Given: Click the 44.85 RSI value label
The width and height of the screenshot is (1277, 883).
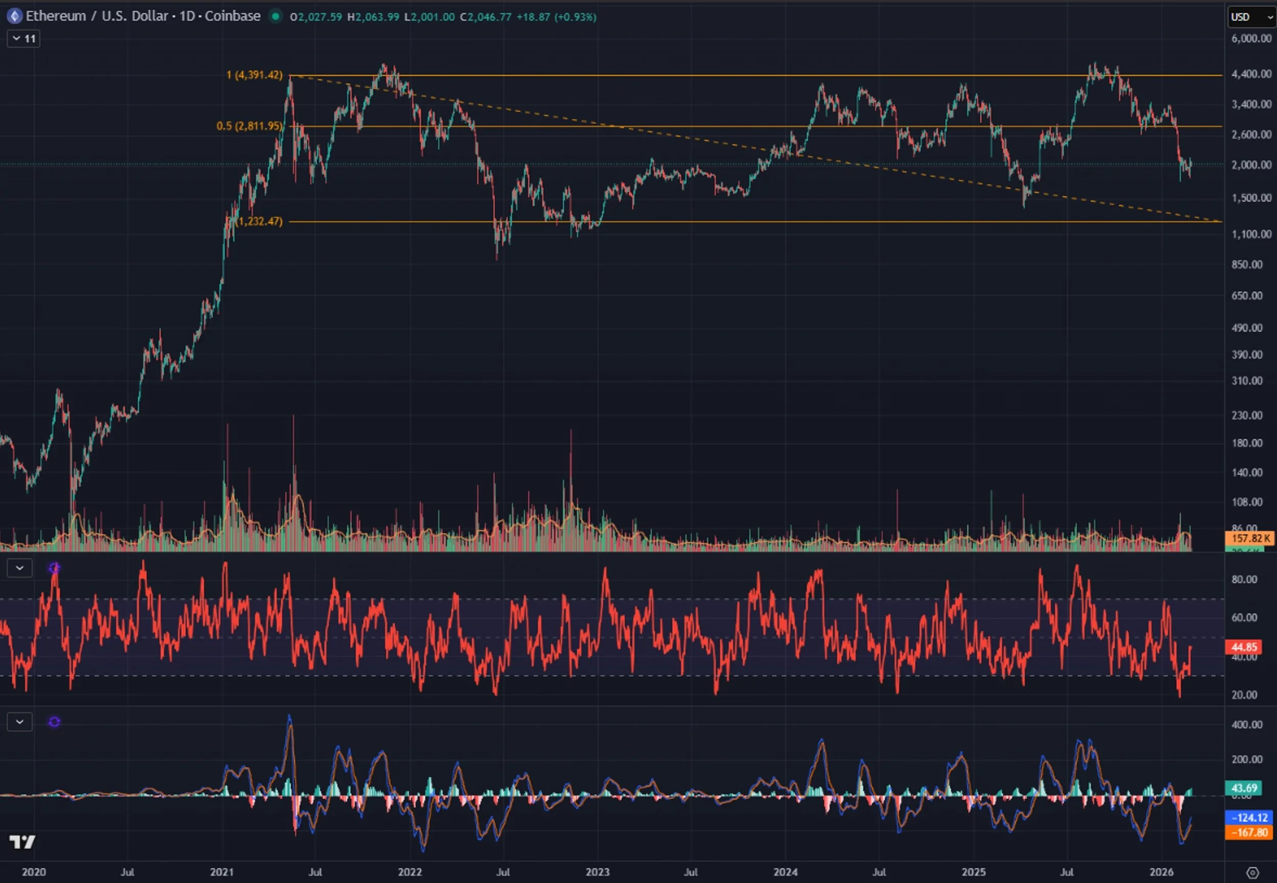Looking at the screenshot, I should (1244, 647).
